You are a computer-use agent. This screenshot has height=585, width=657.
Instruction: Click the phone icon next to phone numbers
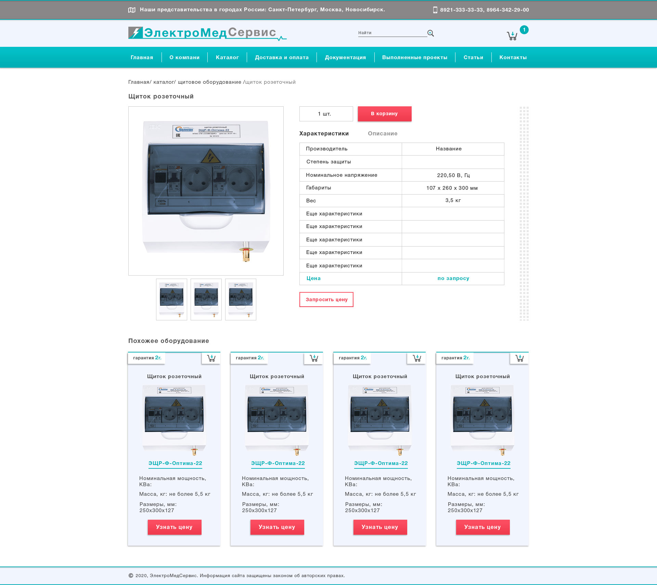coord(435,10)
